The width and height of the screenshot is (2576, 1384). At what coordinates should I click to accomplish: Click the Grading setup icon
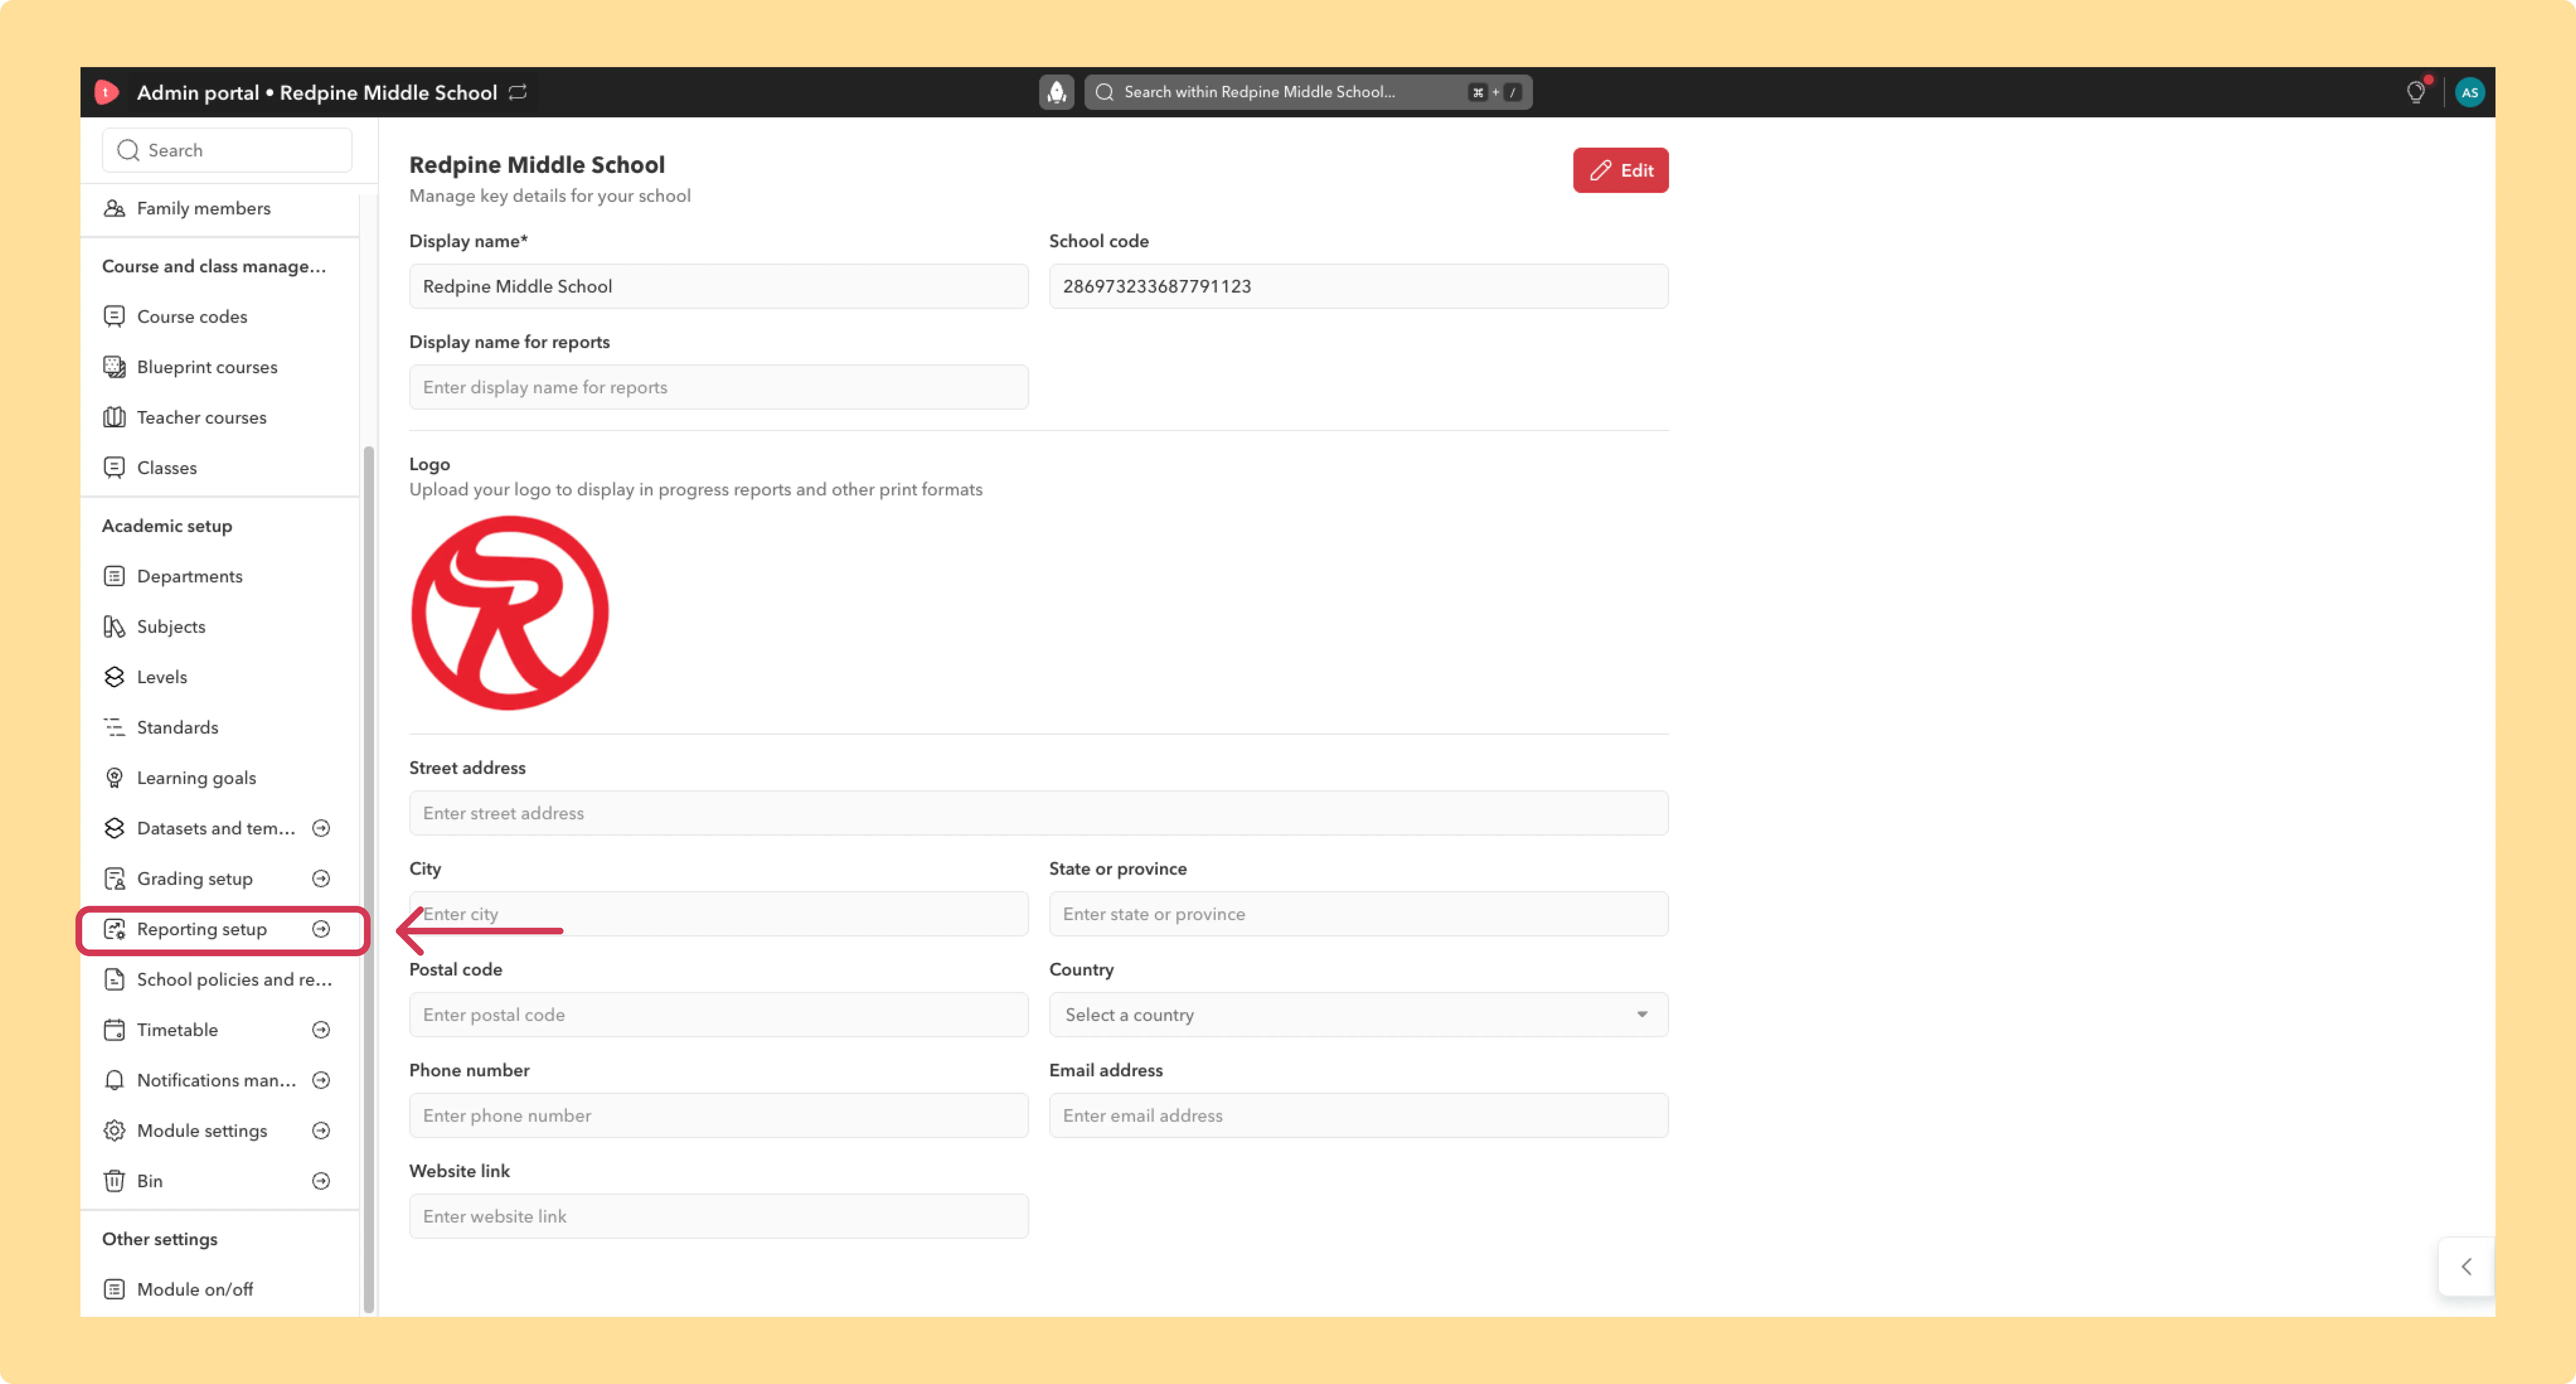point(115,879)
